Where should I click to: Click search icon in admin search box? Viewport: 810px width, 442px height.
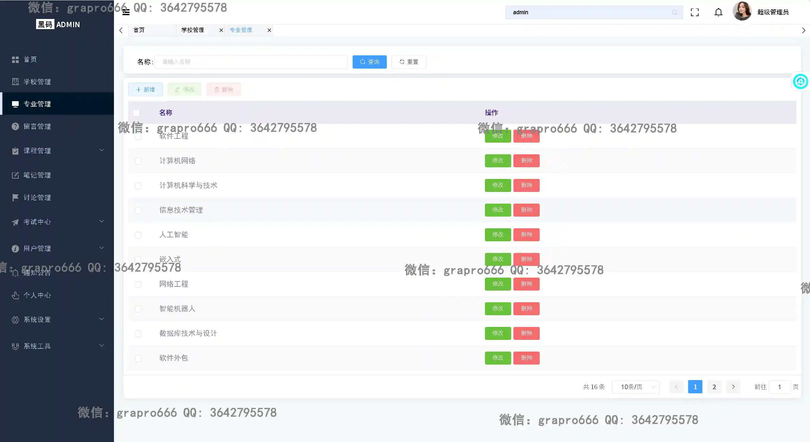674,12
